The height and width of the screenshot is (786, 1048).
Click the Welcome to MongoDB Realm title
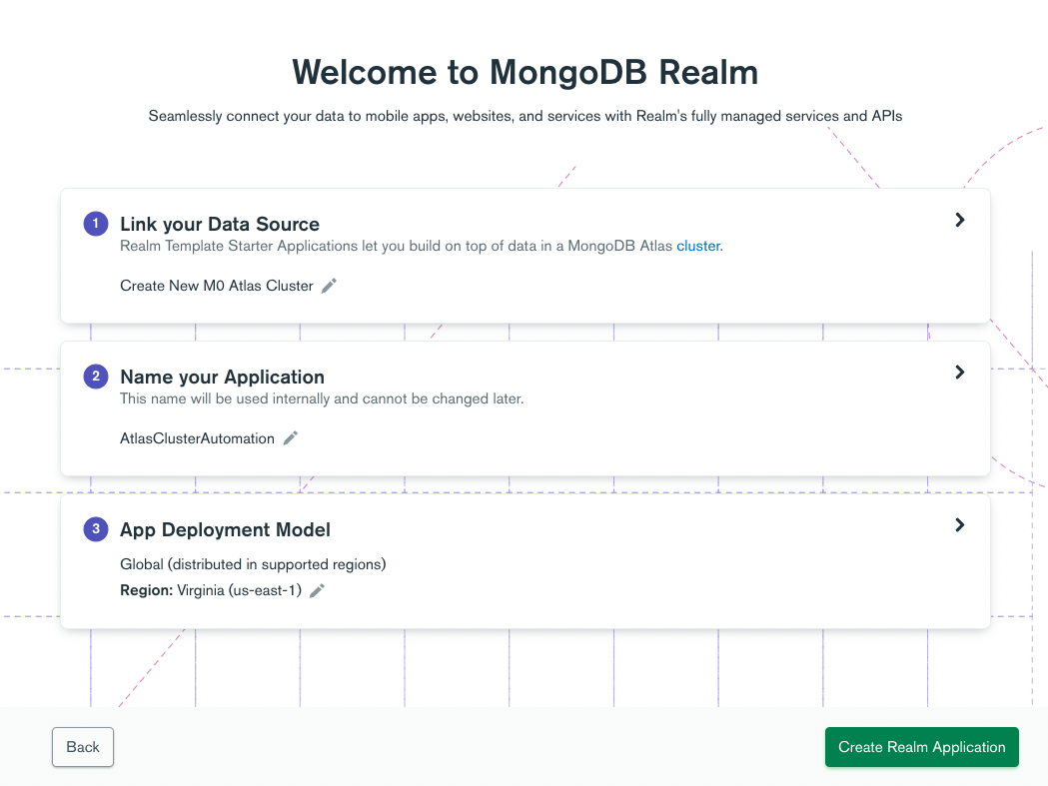coord(525,72)
